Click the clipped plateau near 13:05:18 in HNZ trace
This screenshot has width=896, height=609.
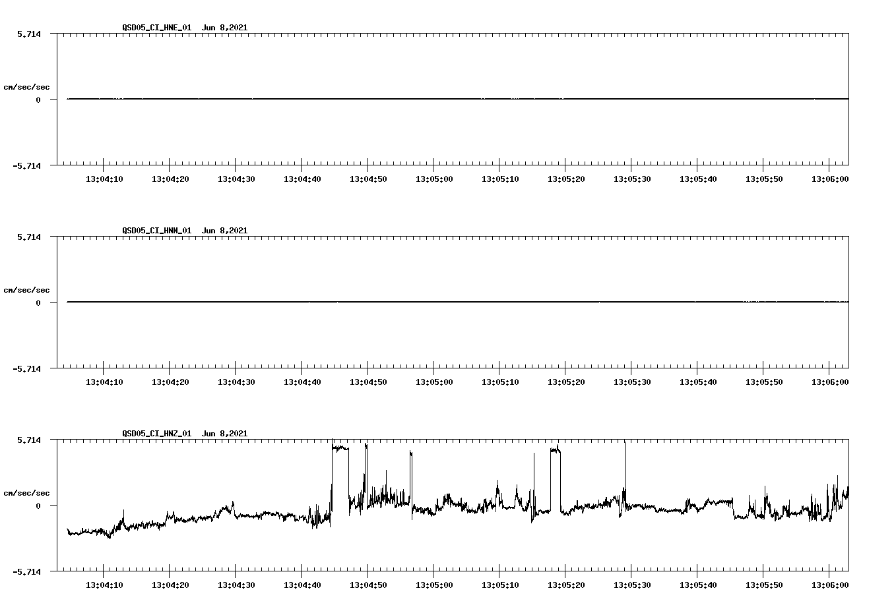point(555,449)
